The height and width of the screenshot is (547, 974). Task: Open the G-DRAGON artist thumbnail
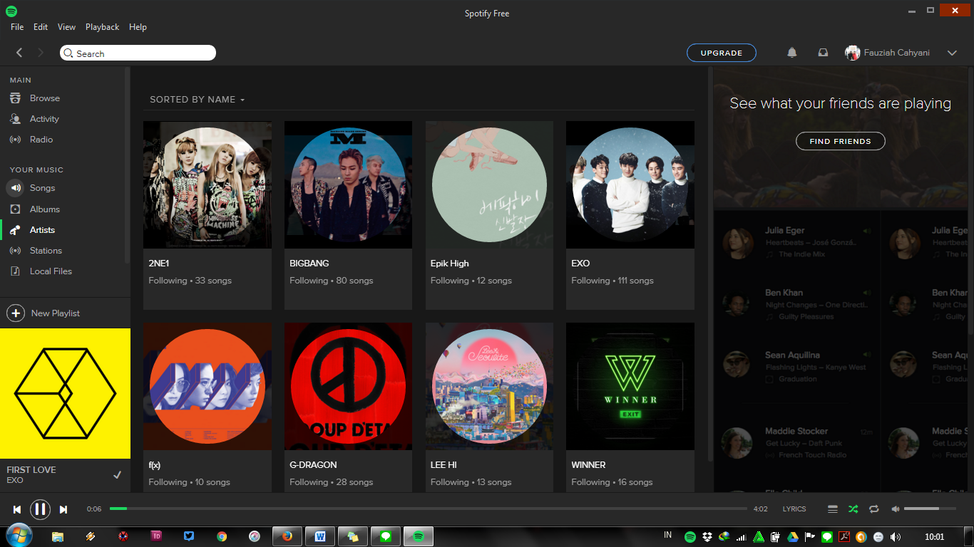point(348,386)
